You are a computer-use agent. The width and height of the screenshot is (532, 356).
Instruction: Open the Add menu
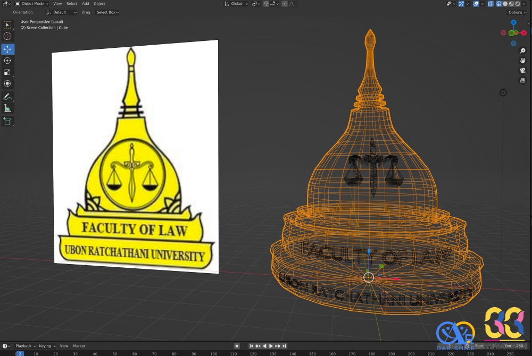85,4
